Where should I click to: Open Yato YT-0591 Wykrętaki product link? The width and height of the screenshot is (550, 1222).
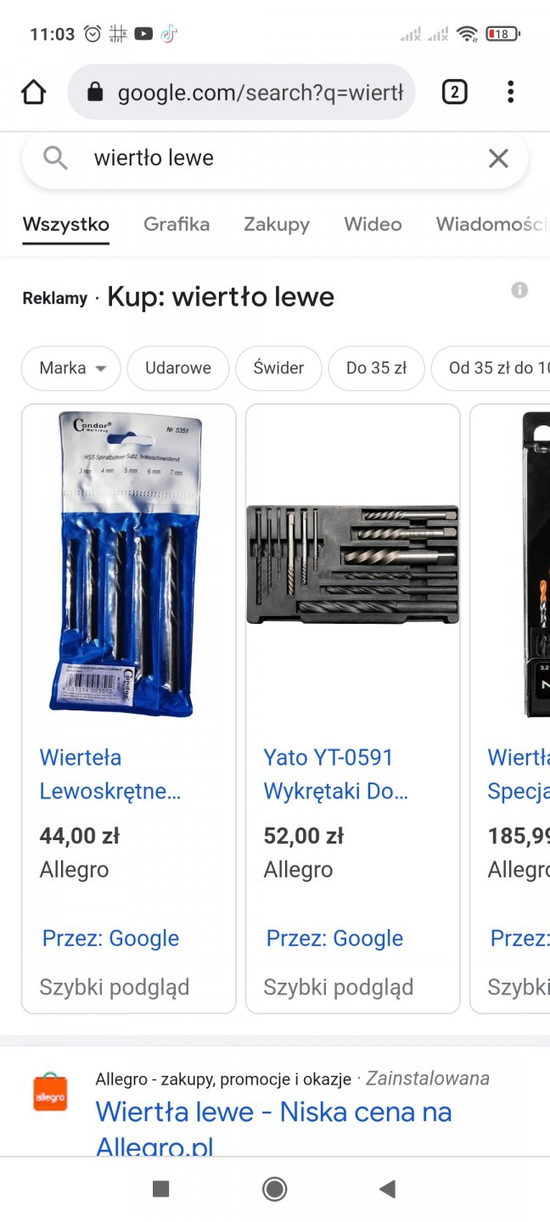pyautogui.click(x=336, y=774)
